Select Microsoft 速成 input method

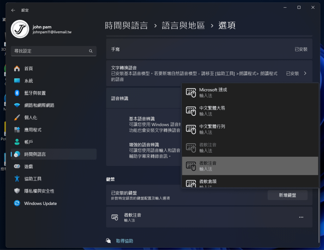pos(250,93)
